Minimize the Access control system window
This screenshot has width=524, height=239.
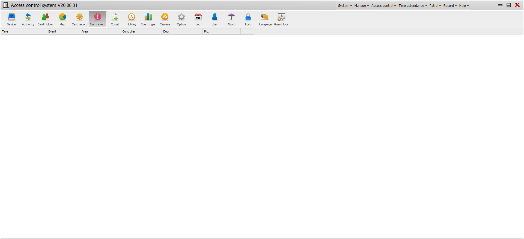click(x=500, y=5)
